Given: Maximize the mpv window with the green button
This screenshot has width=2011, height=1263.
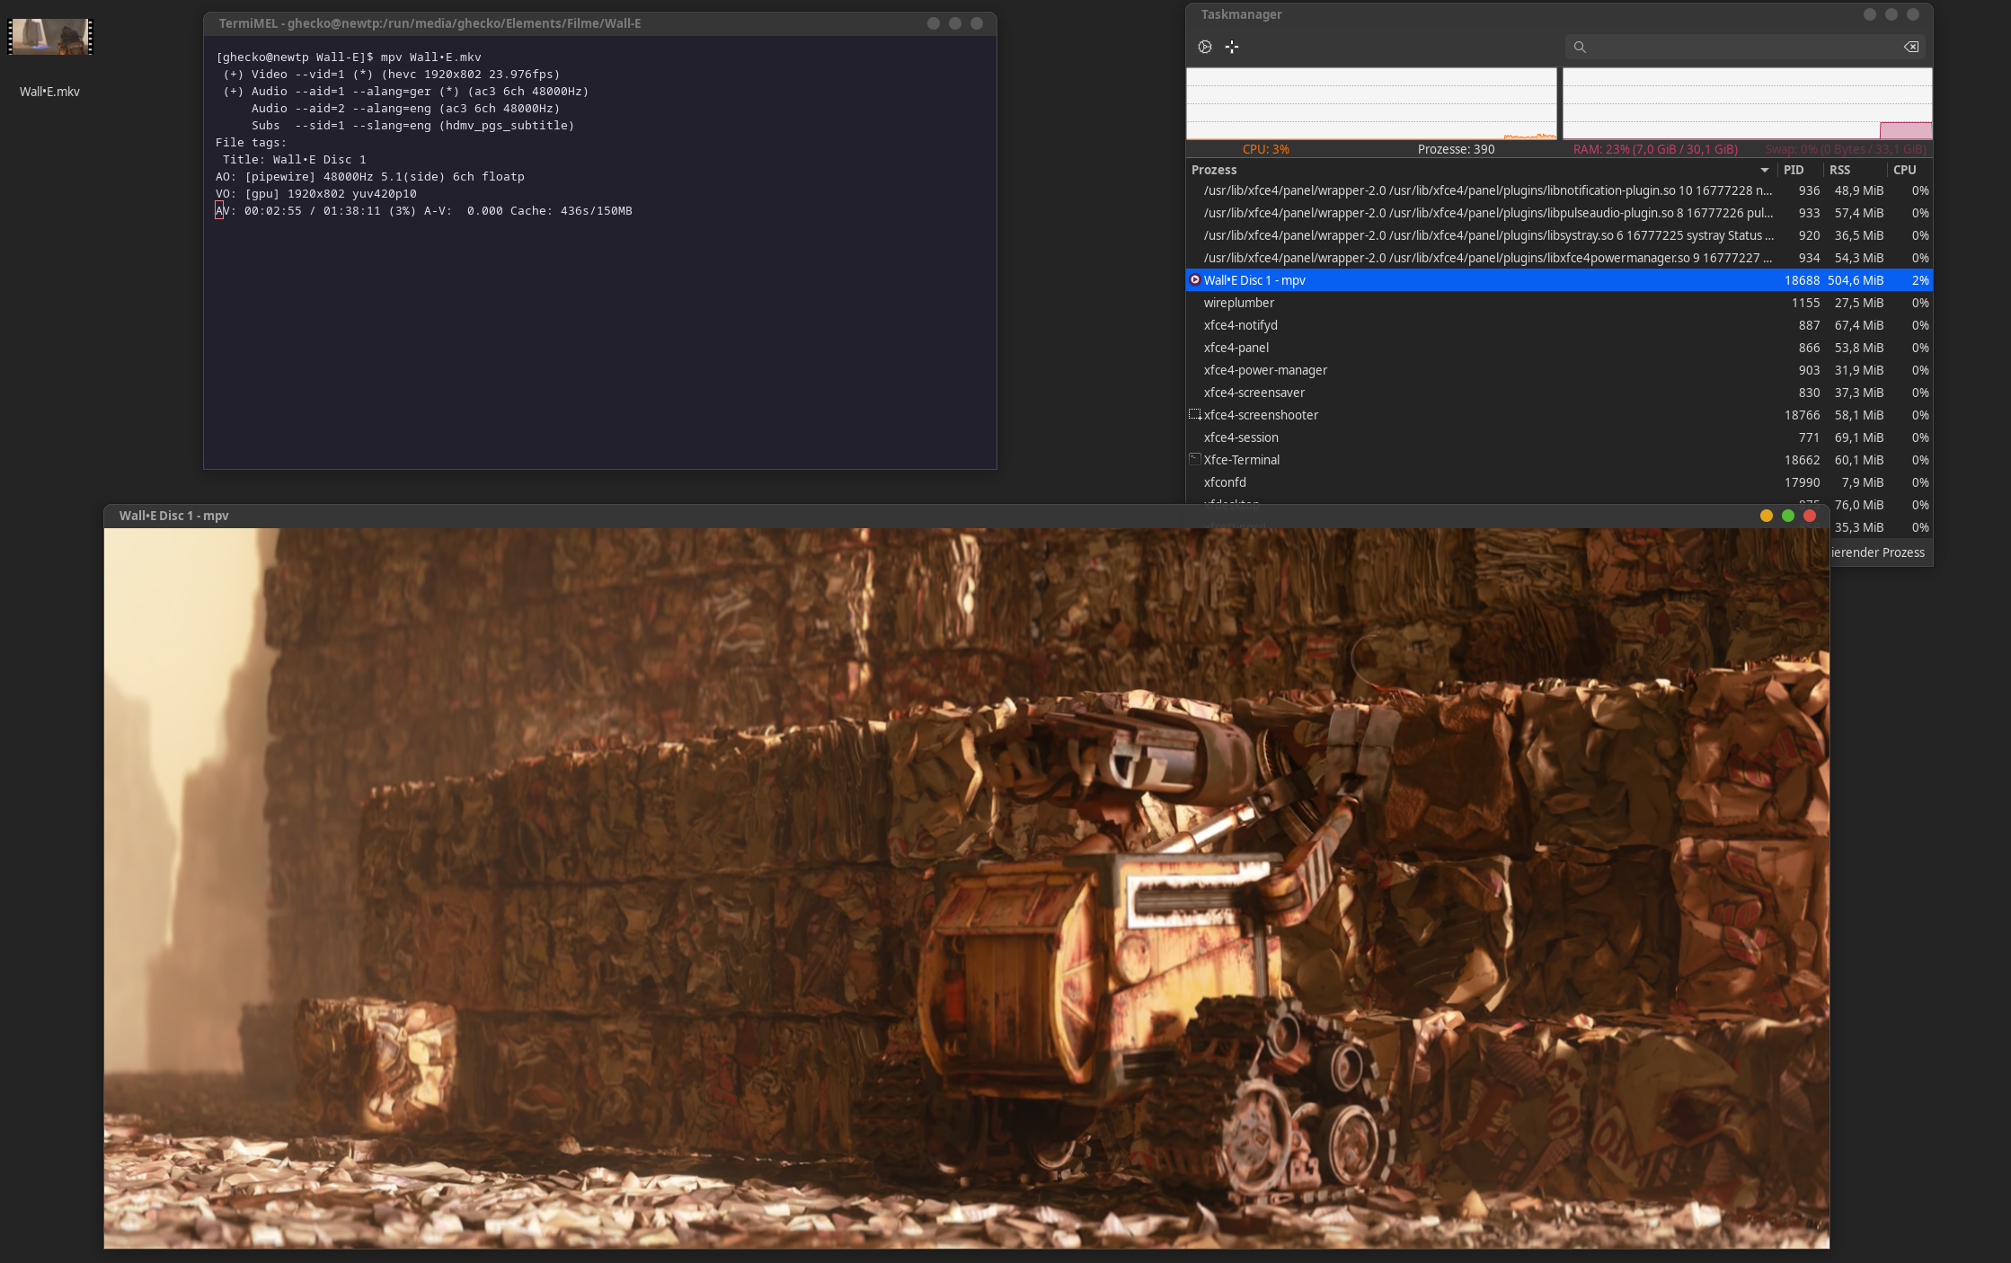Looking at the screenshot, I should point(1788,516).
